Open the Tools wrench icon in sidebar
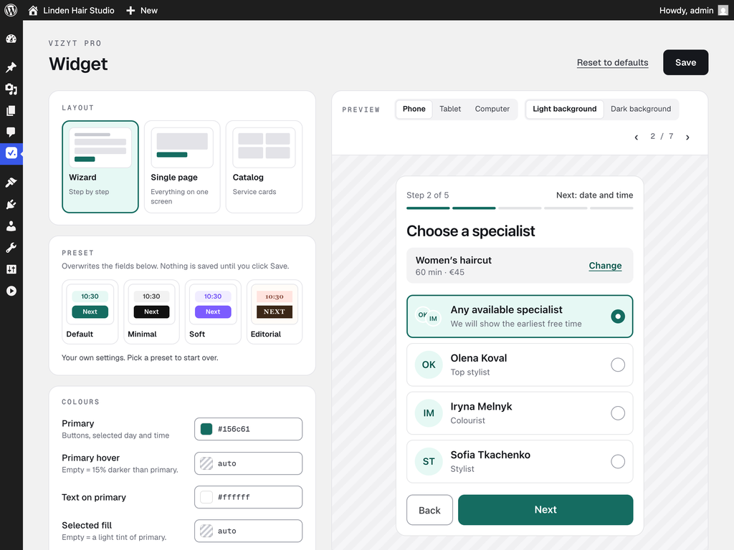Viewport: 734px width, 550px height. (x=11, y=247)
